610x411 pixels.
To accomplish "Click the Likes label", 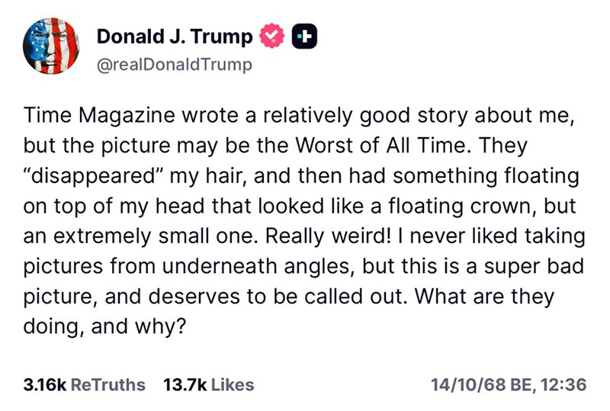I will 232,384.
